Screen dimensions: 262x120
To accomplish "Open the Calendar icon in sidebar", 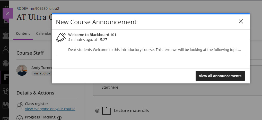I will (5, 105).
